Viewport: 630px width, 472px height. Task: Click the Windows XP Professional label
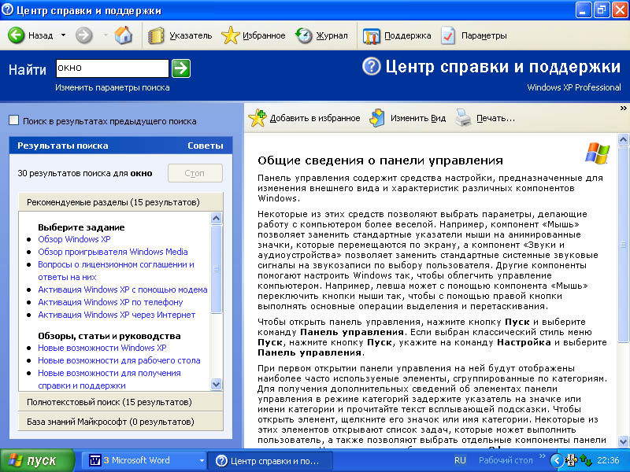point(574,87)
